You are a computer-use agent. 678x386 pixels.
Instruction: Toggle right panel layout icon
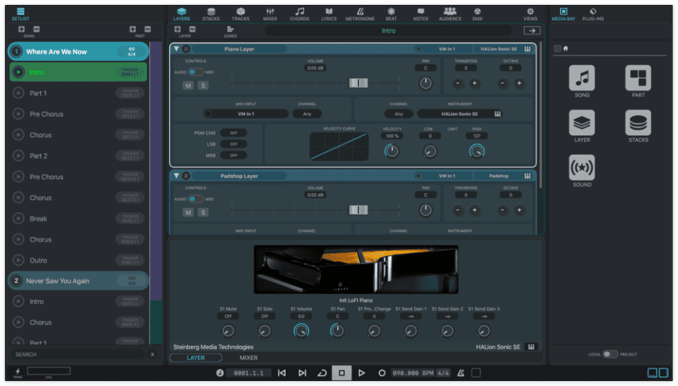click(663, 372)
